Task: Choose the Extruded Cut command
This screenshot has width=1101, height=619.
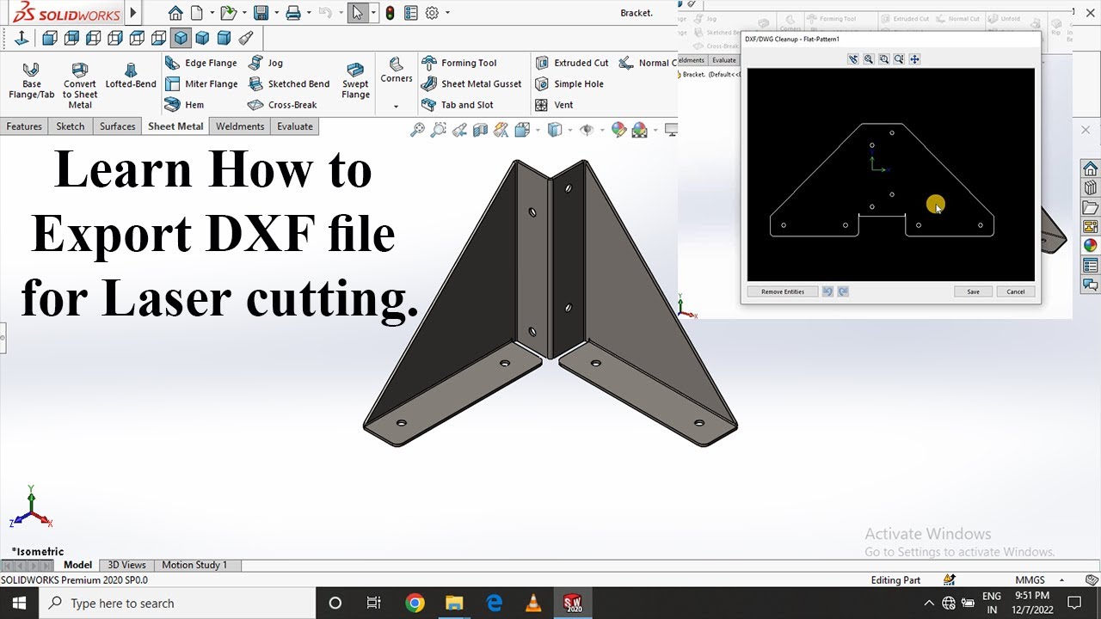Action: (571, 63)
